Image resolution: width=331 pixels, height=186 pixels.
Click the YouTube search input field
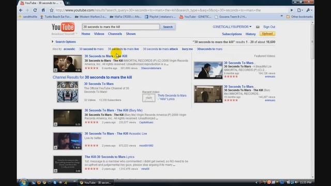pos(121,27)
